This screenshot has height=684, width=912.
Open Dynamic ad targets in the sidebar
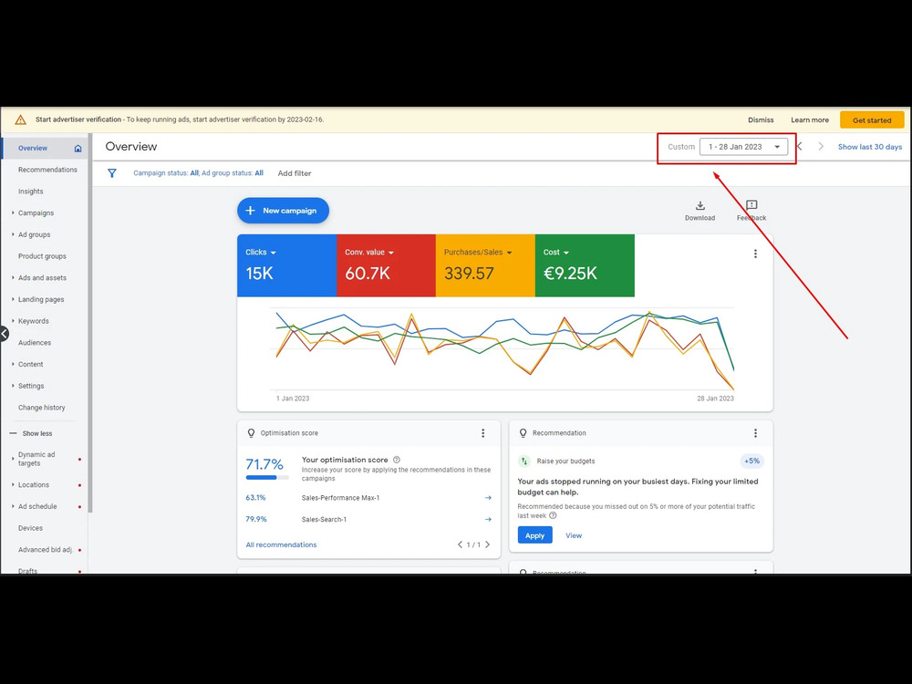pos(36,459)
